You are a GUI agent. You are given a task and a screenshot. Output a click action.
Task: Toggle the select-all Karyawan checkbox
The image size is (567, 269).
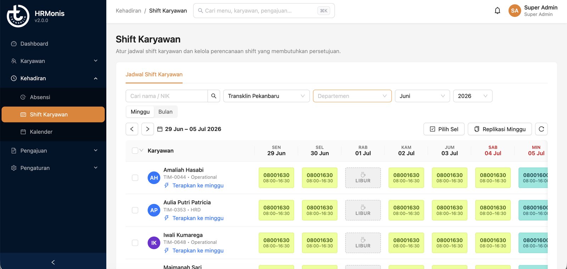coord(135,150)
